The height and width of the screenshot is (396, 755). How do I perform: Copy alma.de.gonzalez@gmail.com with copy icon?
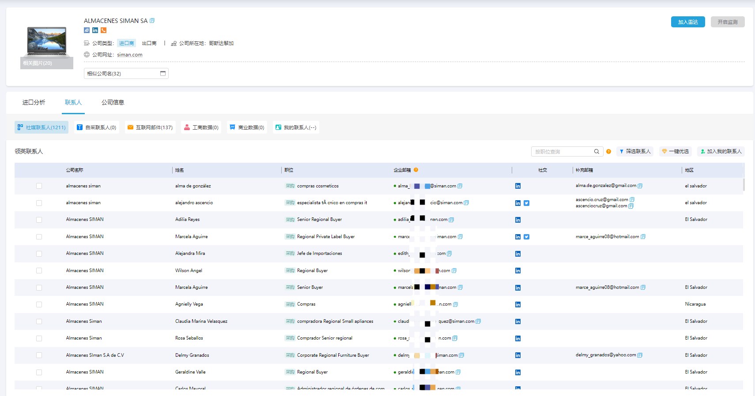click(x=640, y=186)
